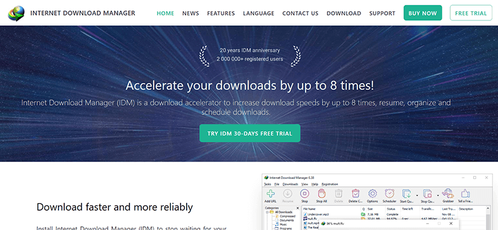Click the Stop All hand icon
Image resolution: width=498 pixels, height=230 pixels.
click(322, 193)
